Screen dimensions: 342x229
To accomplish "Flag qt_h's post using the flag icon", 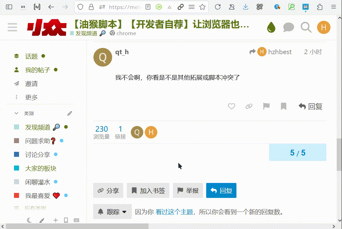I will point(266,106).
